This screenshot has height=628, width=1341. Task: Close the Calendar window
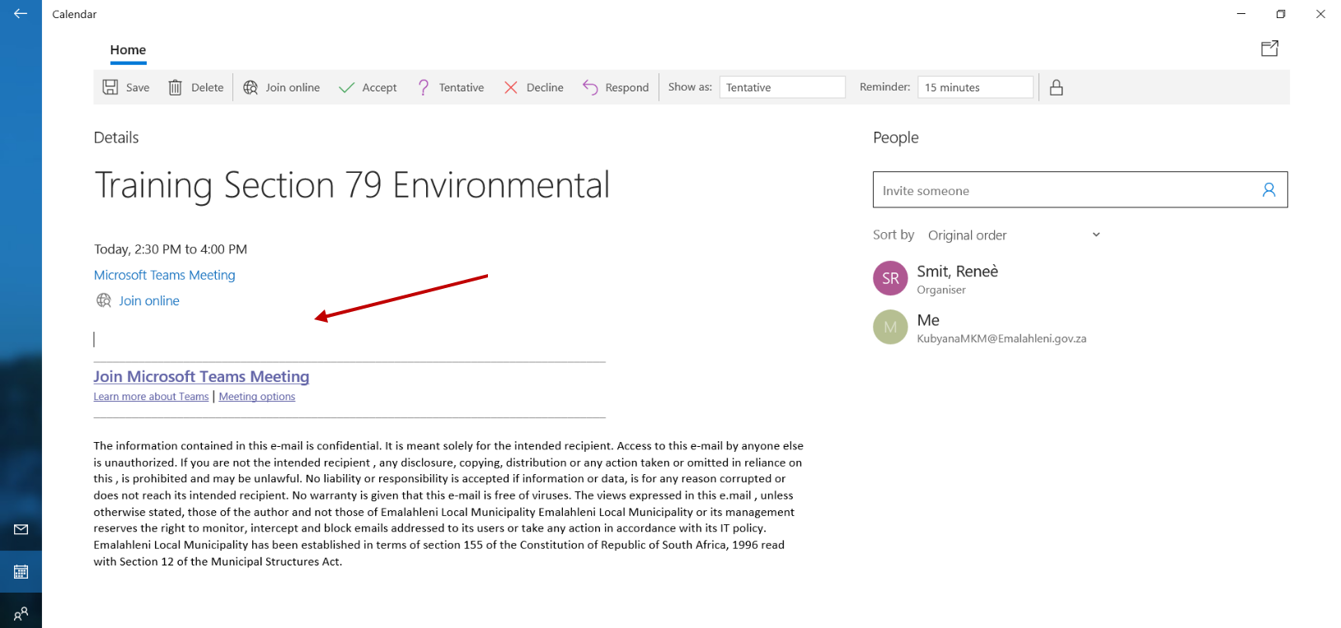pos(1320,14)
